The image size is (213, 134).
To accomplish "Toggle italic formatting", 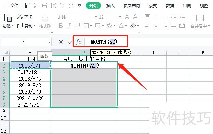I will (x=69, y=26).
